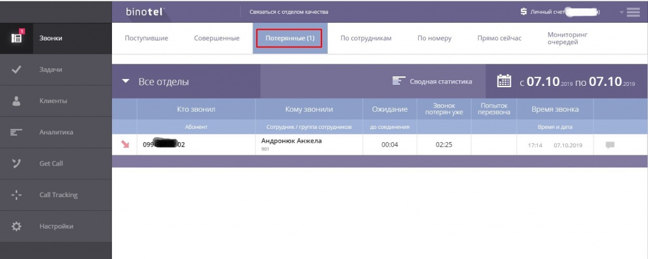This screenshot has width=648, height=259.
Task: Select the Потерянные (1) tab
Action: (290, 39)
